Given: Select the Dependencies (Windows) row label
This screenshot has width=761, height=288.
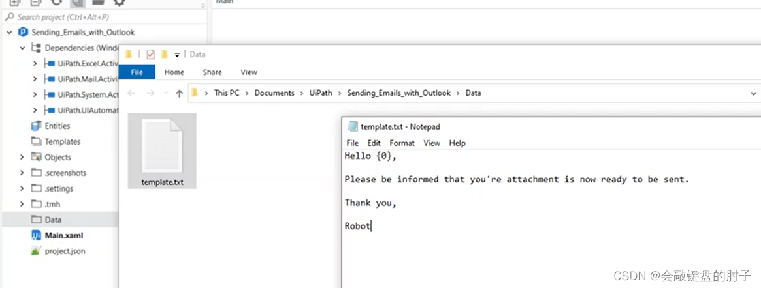Looking at the screenshot, I should coord(82,48).
